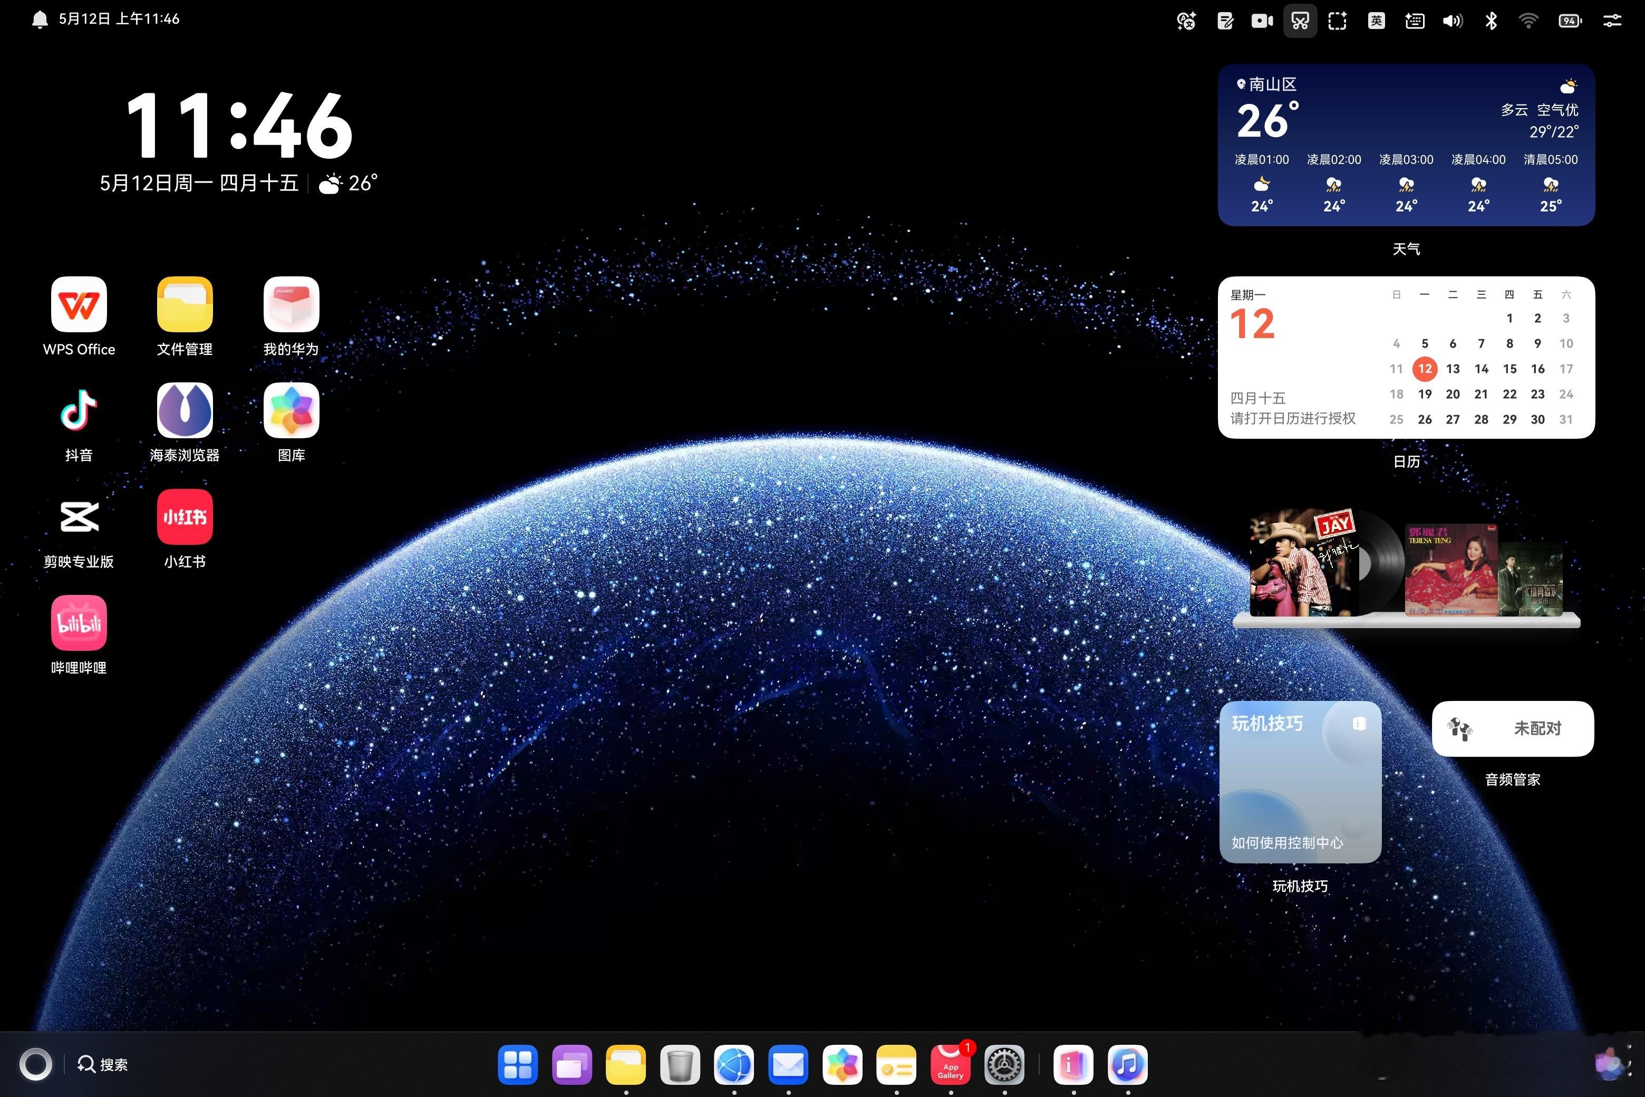Screen dimensions: 1645x1097
Task: Click the battery 94 indicator
Action: pyautogui.click(x=1570, y=21)
